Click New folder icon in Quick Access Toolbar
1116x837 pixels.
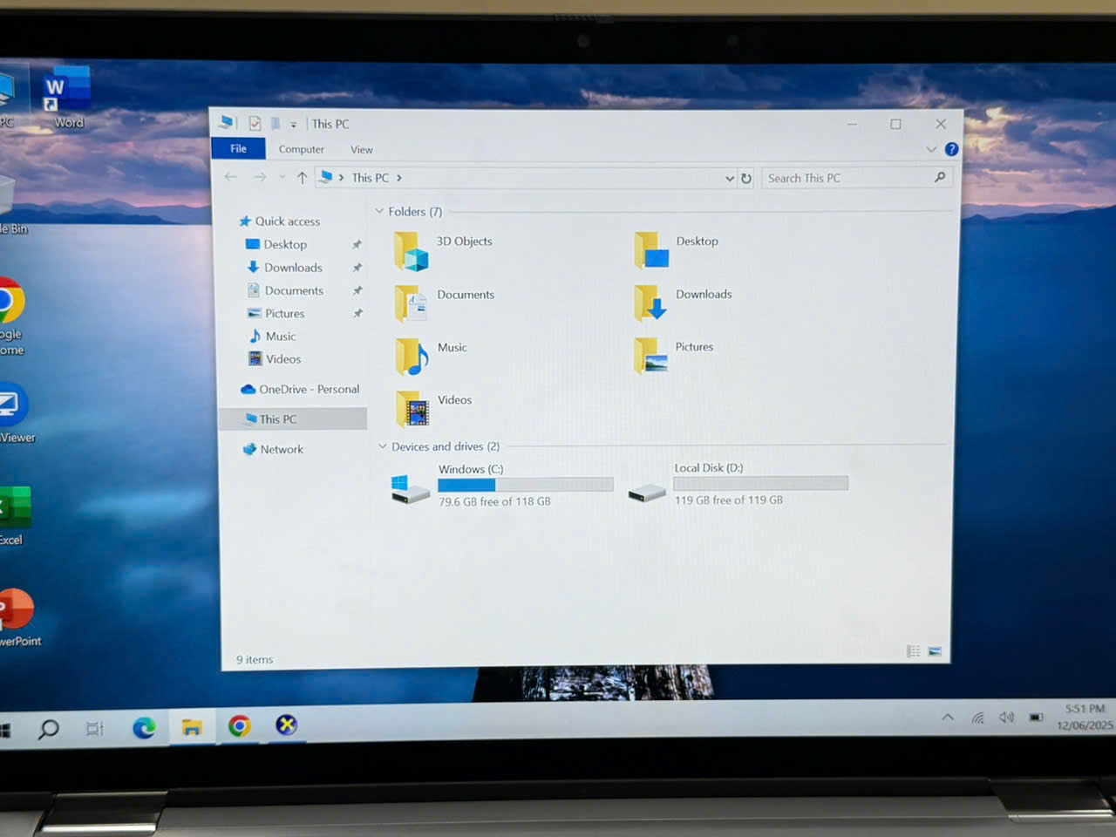[276, 124]
